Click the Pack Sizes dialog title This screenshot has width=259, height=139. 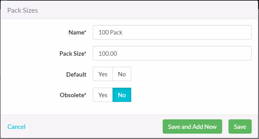[23, 10]
